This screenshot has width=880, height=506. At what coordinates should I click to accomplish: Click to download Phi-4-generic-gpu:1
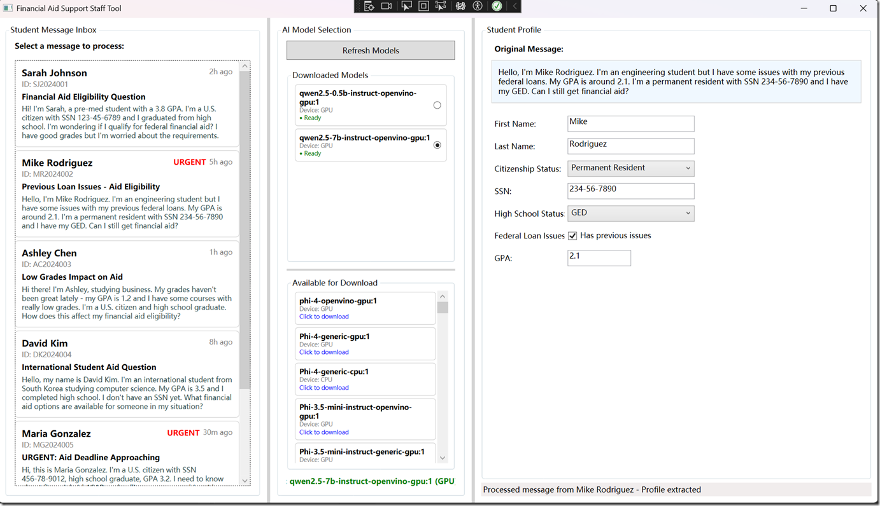(x=323, y=352)
